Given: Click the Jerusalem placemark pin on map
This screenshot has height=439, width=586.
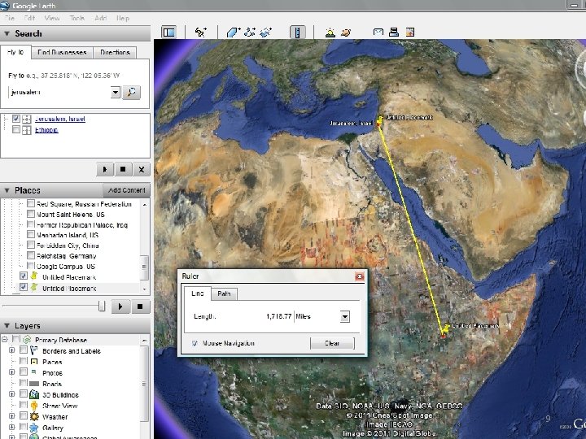Looking at the screenshot, I should (x=380, y=121).
